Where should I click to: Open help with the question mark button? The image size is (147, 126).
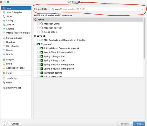tap(4, 124)
